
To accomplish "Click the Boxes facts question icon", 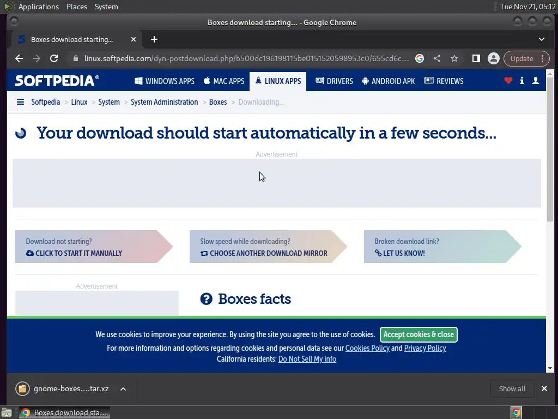I will 206,299.
